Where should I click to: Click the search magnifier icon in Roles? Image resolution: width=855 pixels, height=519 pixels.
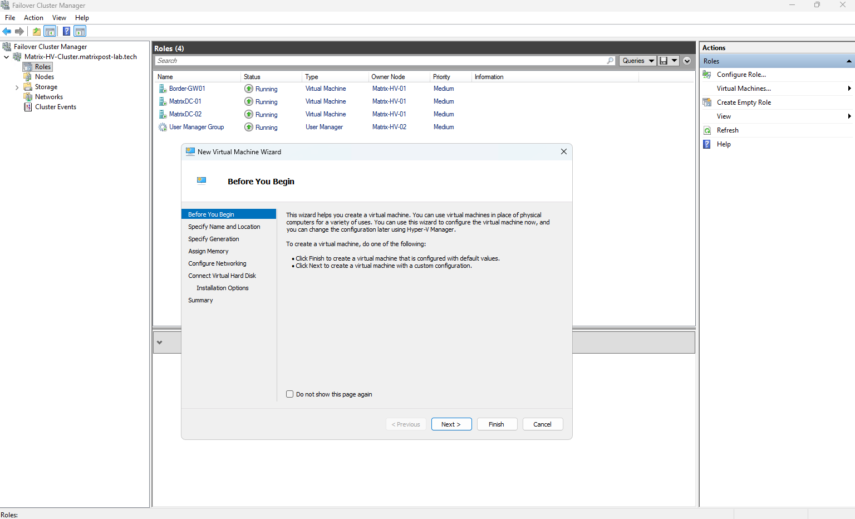[610, 61]
